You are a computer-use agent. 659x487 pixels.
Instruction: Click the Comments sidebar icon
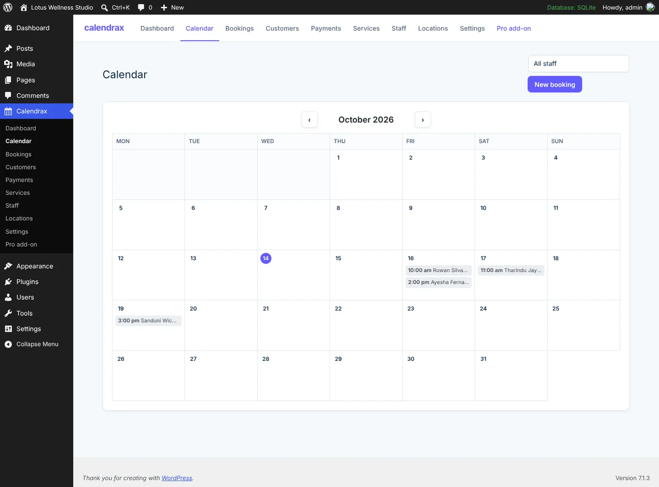(x=8, y=96)
